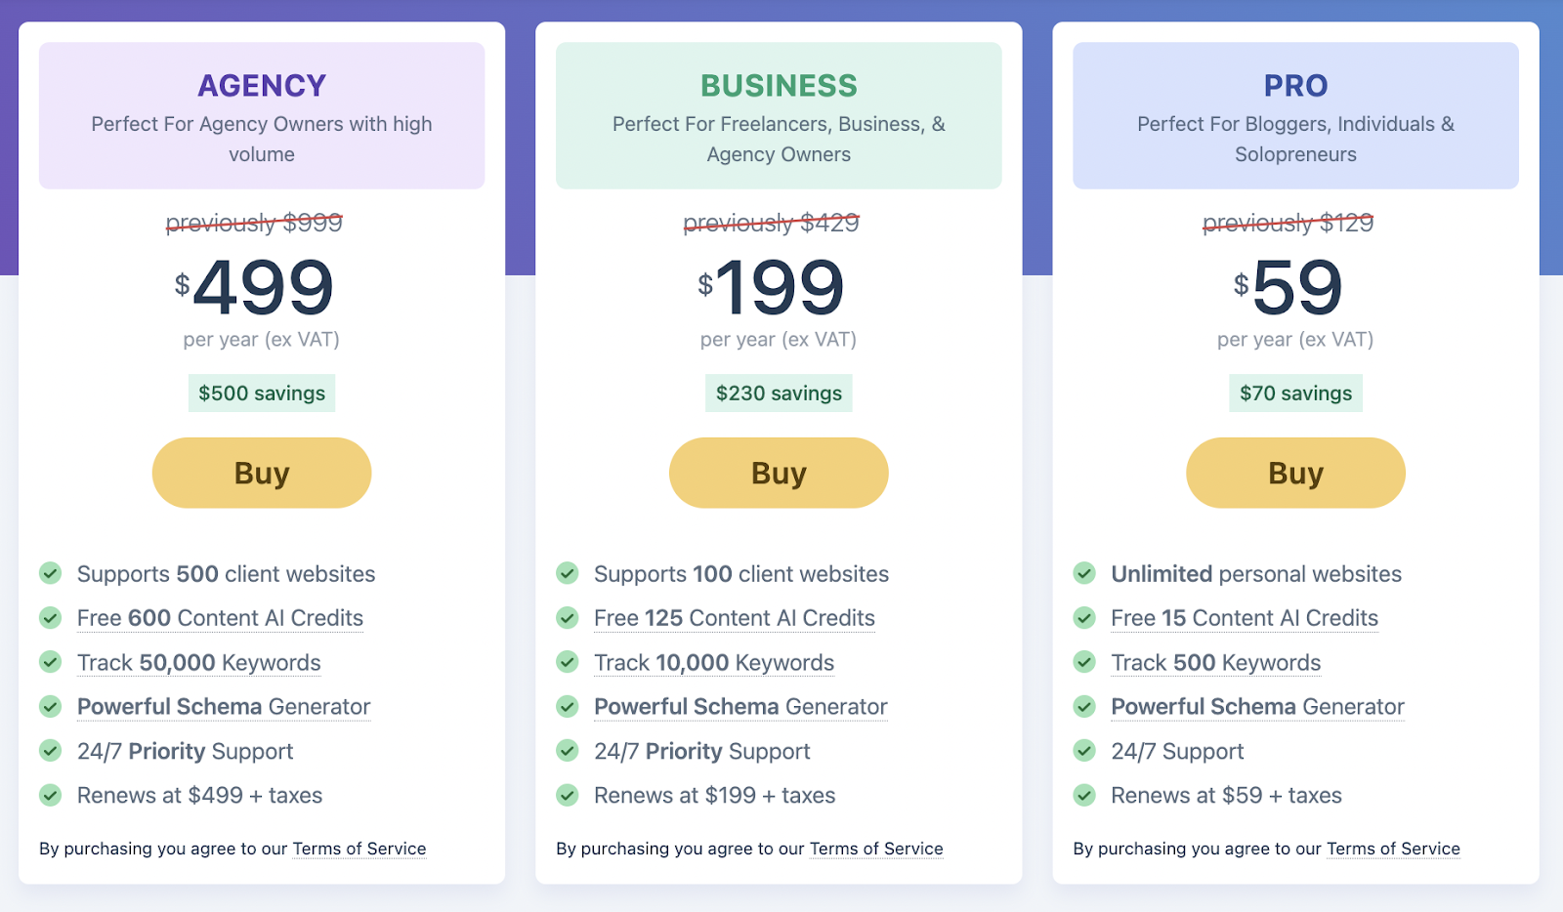Viewport: 1563px width, 912px height.
Task: Click checkmark icon beside Track 10,000 Keywords
Action: pos(568,662)
